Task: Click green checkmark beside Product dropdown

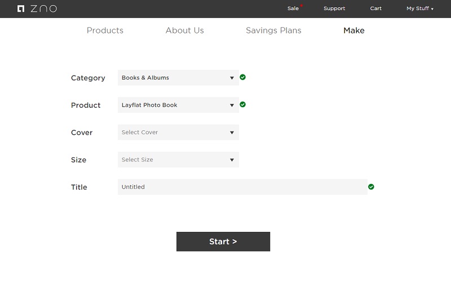Action: point(243,104)
